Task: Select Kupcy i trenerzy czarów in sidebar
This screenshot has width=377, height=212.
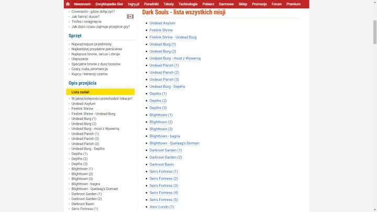Action: [90, 74]
